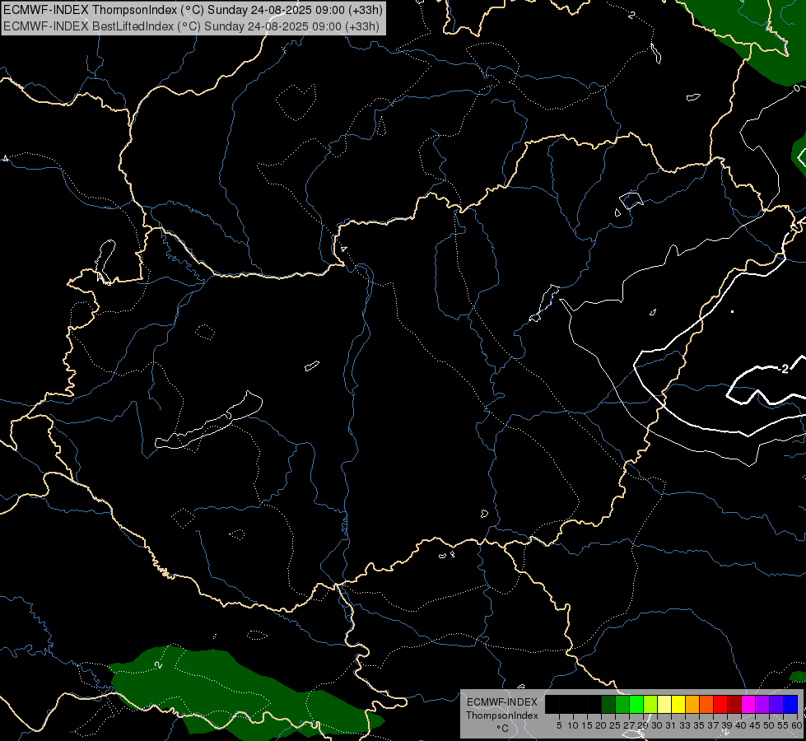Click the legend tick value '39'
This screenshot has height=741, width=806.
pyautogui.click(x=727, y=725)
